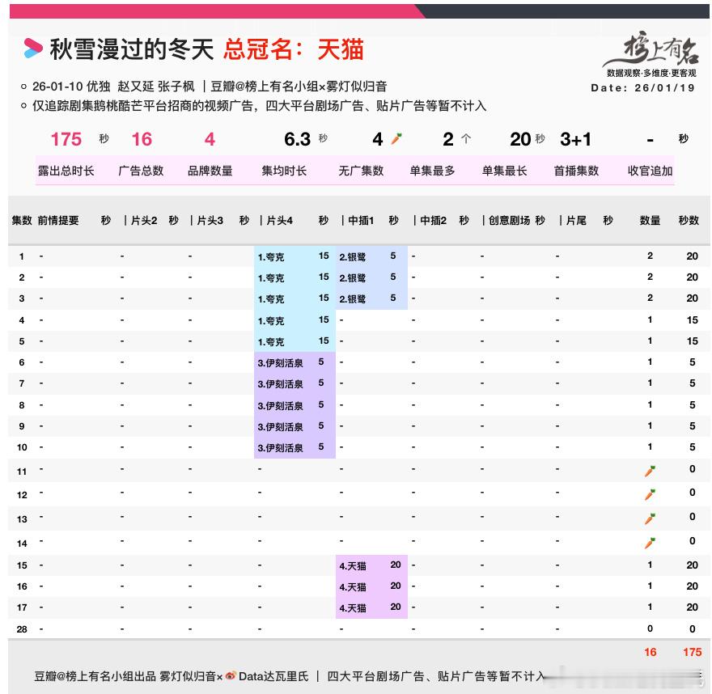Image resolution: width=712 pixels, height=694 pixels.
Task: Click the 单集最长 stat label
Action: [505, 171]
